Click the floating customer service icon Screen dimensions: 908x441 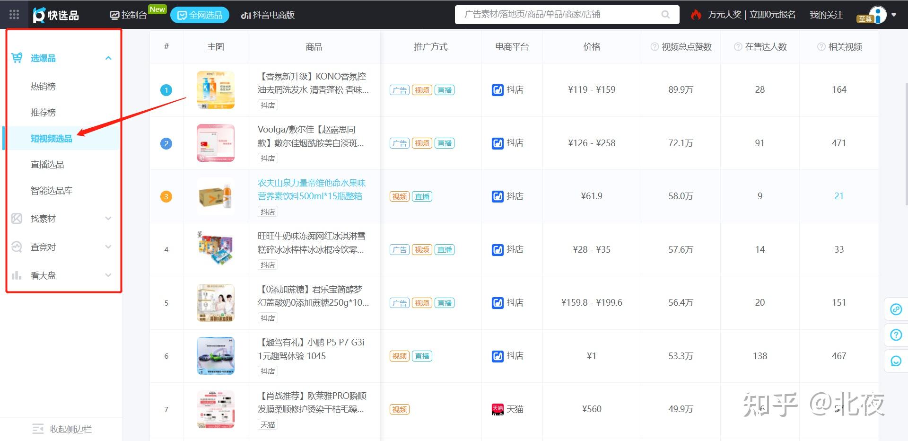click(x=896, y=361)
